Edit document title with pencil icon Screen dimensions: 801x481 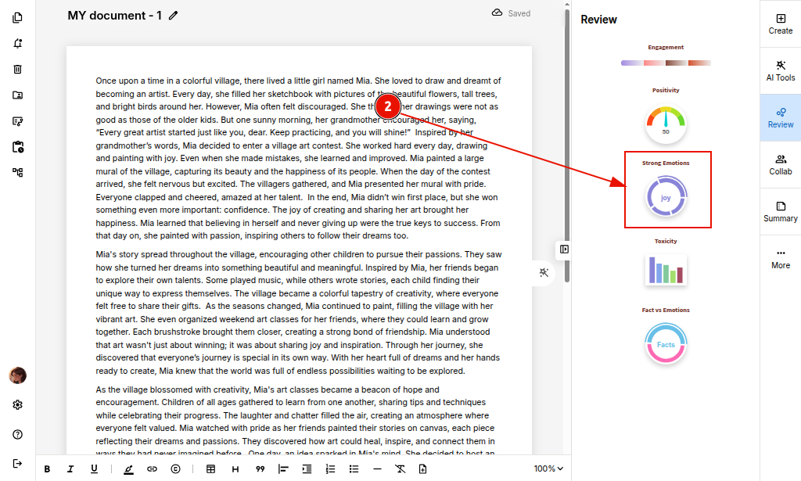(x=174, y=16)
